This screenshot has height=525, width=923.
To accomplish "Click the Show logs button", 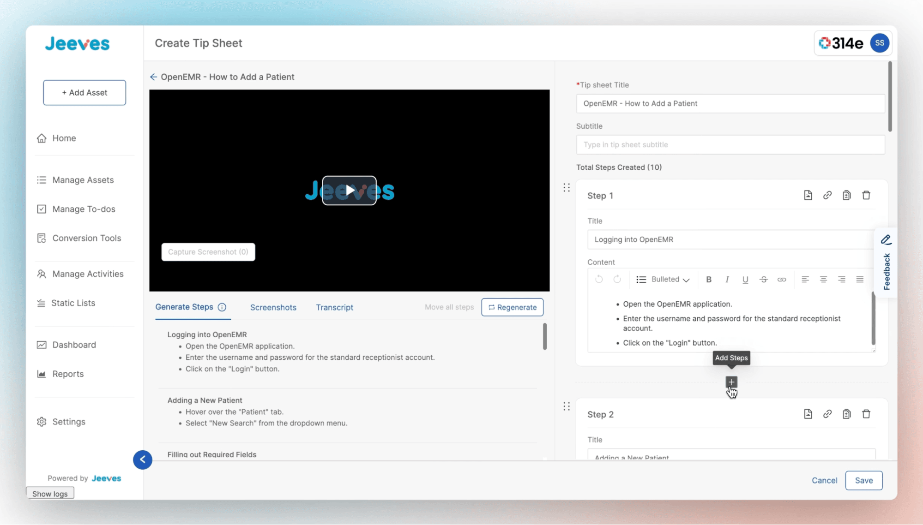I will pyautogui.click(x=50, y=494).
